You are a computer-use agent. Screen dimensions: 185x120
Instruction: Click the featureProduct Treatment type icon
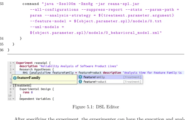click(80, 81)
